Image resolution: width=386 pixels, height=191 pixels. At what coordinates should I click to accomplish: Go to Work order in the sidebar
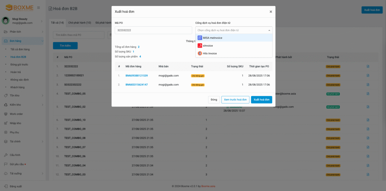point(16,114)
